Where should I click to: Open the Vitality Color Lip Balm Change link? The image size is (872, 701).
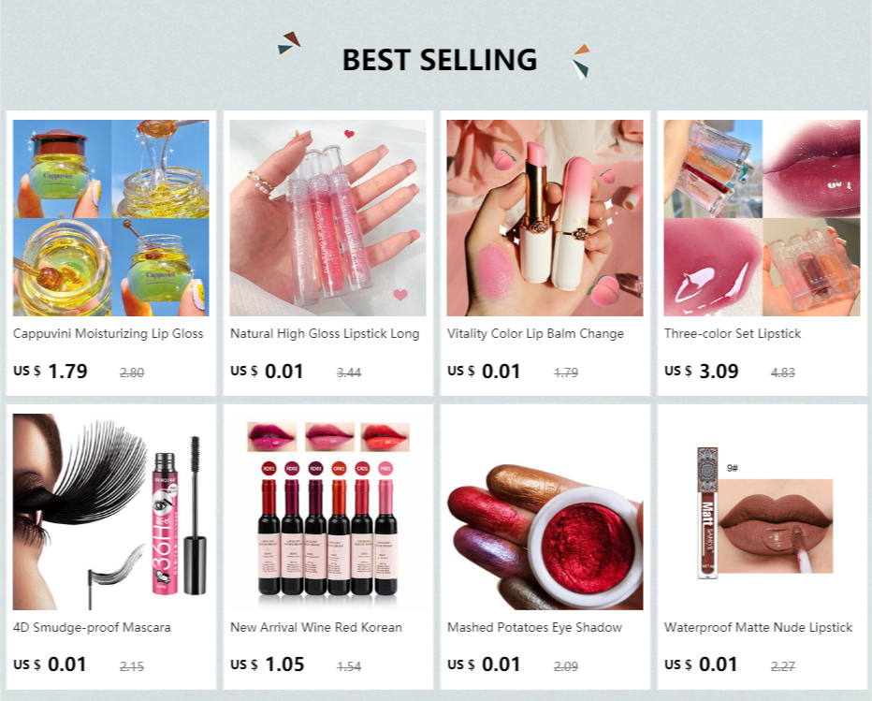(x=535, y=334)
